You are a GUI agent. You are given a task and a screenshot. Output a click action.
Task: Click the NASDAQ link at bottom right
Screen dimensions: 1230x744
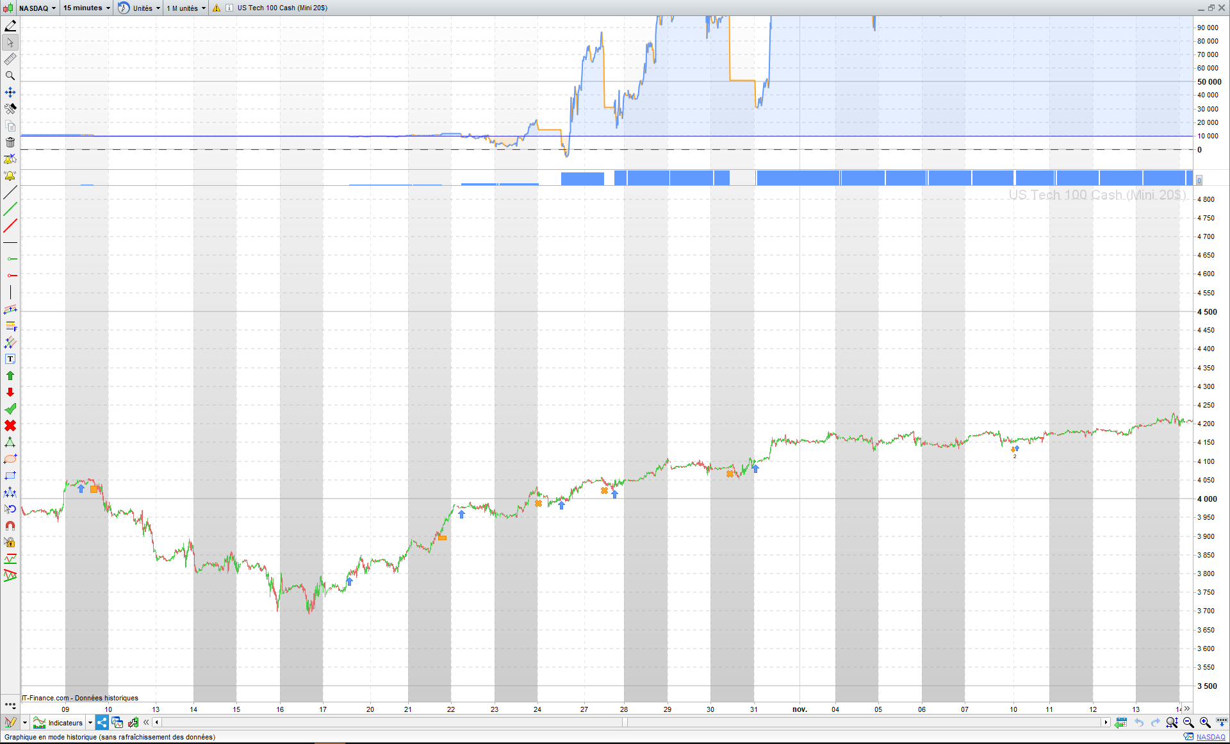click(x=1210, y=737)
